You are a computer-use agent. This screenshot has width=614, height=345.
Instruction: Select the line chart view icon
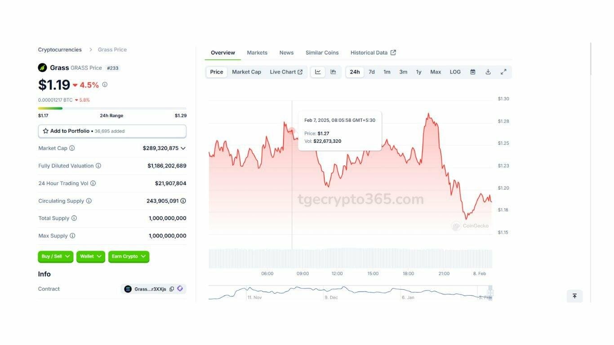[x=318, y=72]
